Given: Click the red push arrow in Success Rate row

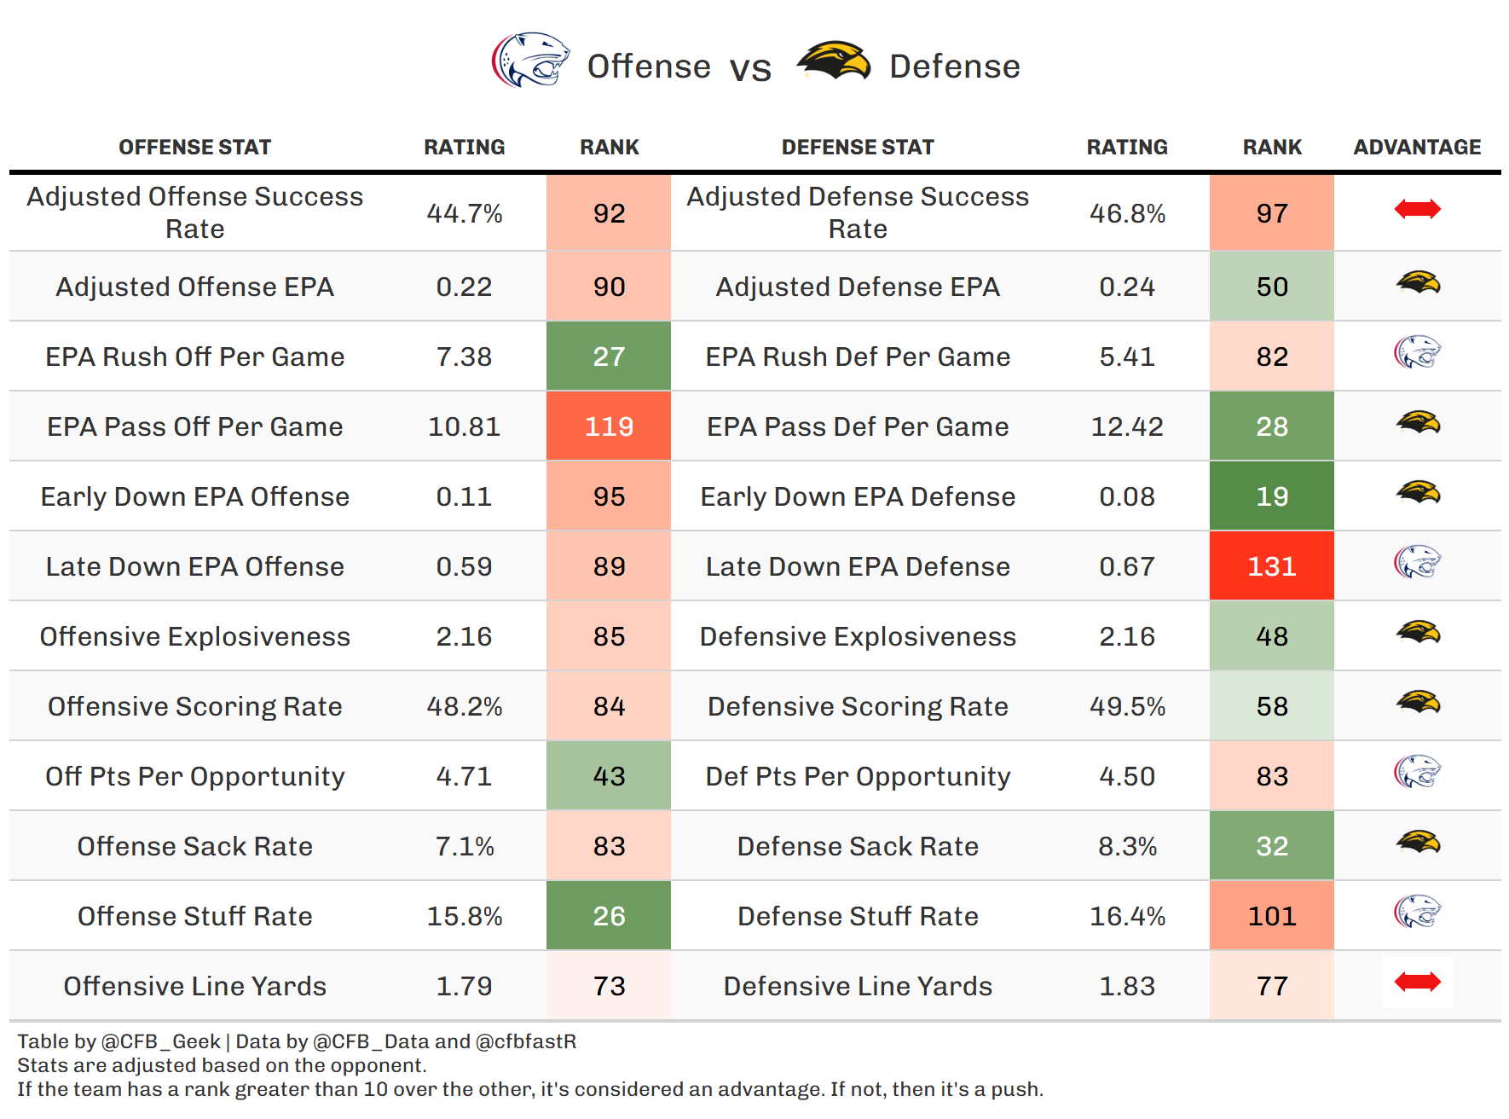Looking at the screenshot, I should pos(1417,209).
